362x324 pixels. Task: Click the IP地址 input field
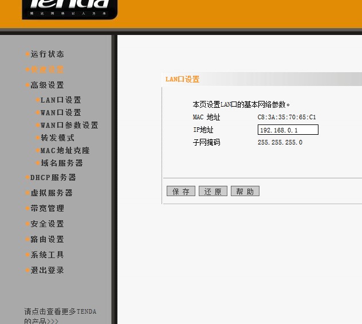288,130
